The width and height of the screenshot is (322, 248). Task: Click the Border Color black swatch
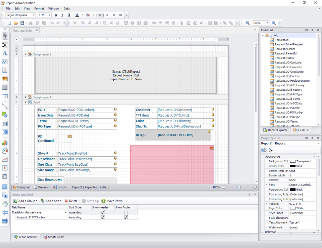click(x=292, y=166)
